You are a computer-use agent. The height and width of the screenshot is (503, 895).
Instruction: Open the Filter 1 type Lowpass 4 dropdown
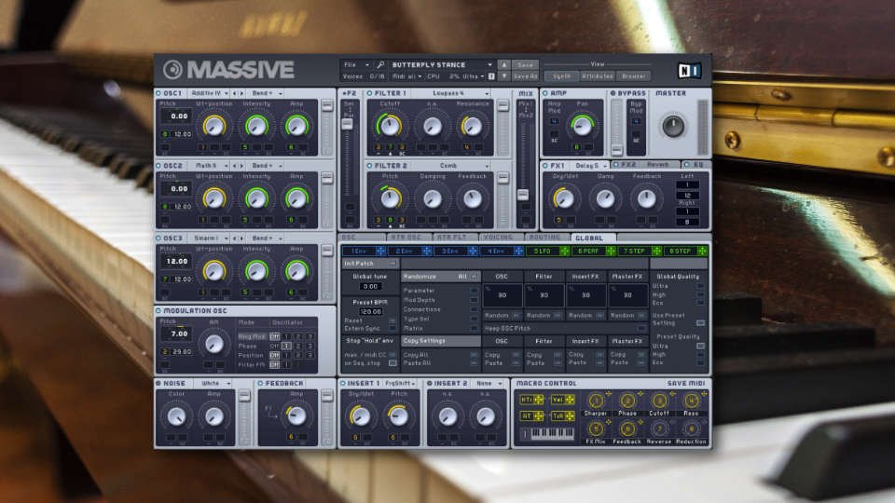pos(453,93)
